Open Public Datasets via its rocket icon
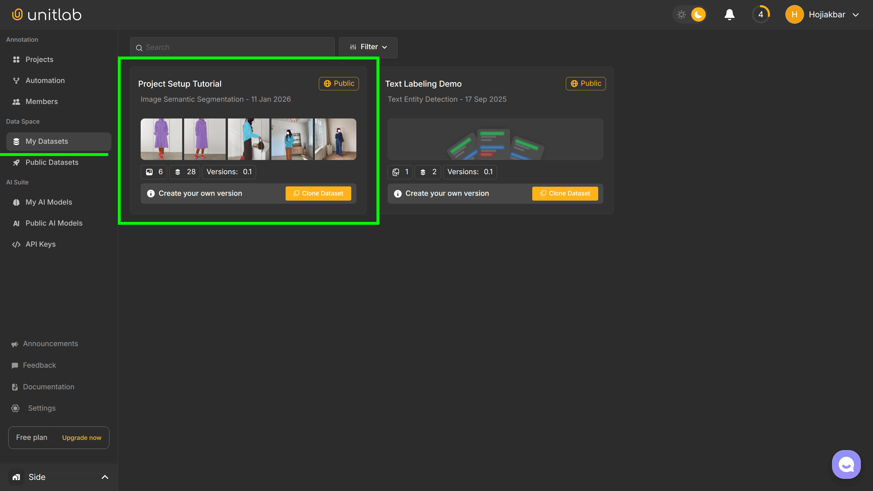 coord(16,162)
